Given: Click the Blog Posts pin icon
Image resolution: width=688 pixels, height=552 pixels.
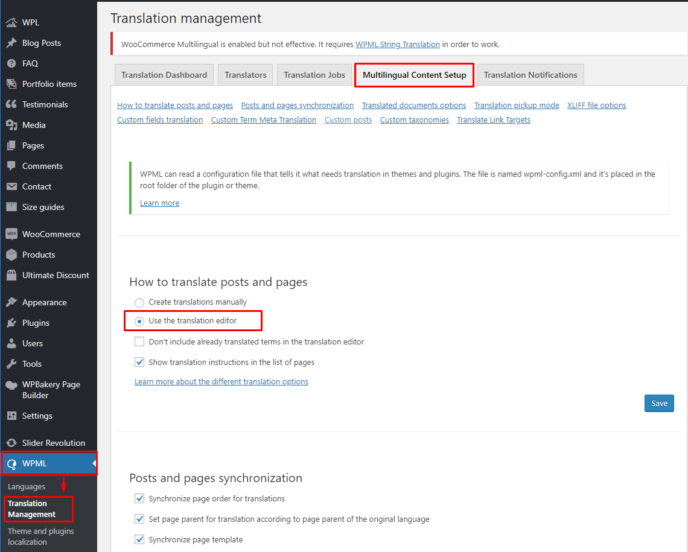Looking at the screenshot, I should [x=11, y=43].
